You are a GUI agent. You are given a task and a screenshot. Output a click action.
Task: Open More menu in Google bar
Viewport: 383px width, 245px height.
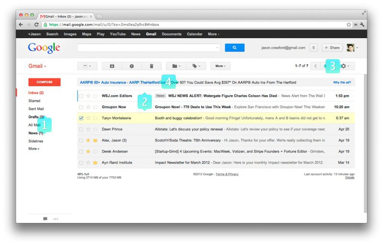tap(214, 34)
